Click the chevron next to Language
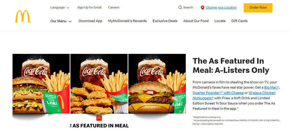 [x=68, y=8]
